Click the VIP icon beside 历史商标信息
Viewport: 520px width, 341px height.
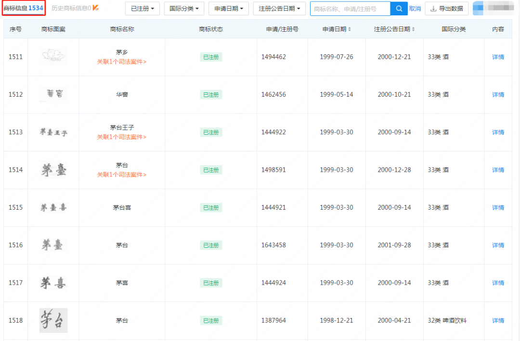tap(96, 8)
